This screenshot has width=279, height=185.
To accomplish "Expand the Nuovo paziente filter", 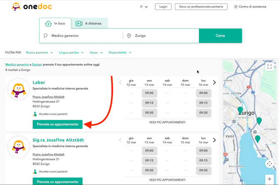I will [x=39, y=53].
